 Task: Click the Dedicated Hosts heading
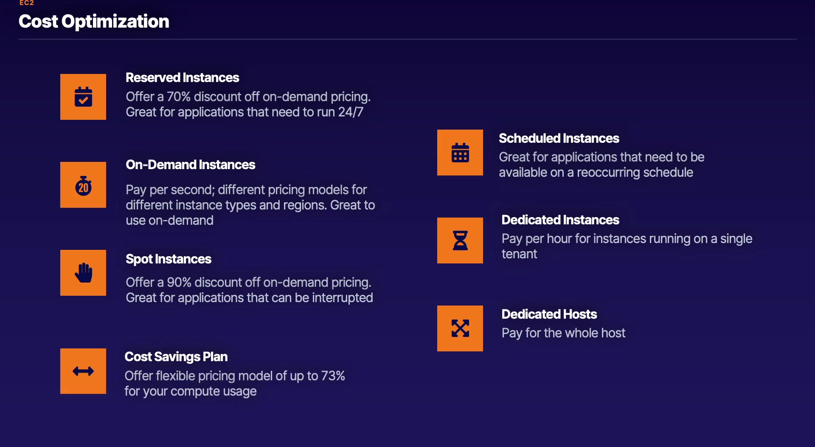point(549,314)
